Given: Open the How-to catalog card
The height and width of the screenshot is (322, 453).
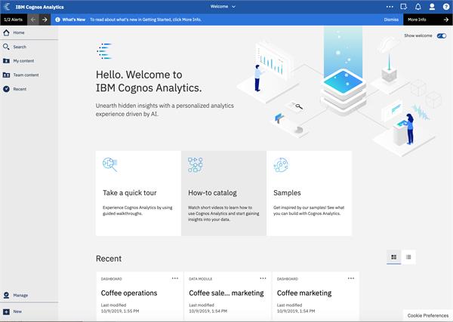Looking at the screenshot, I should pos(224,193).
